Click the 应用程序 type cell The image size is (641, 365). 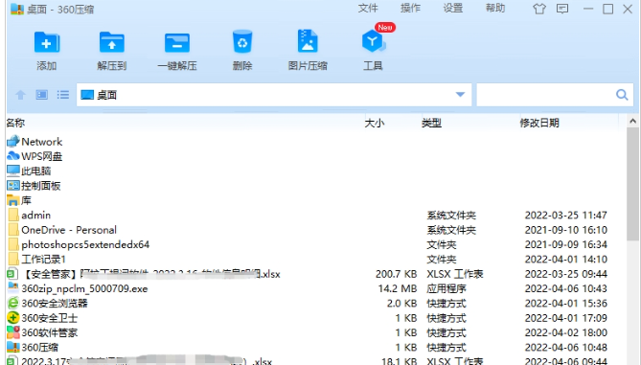(446, 288)
